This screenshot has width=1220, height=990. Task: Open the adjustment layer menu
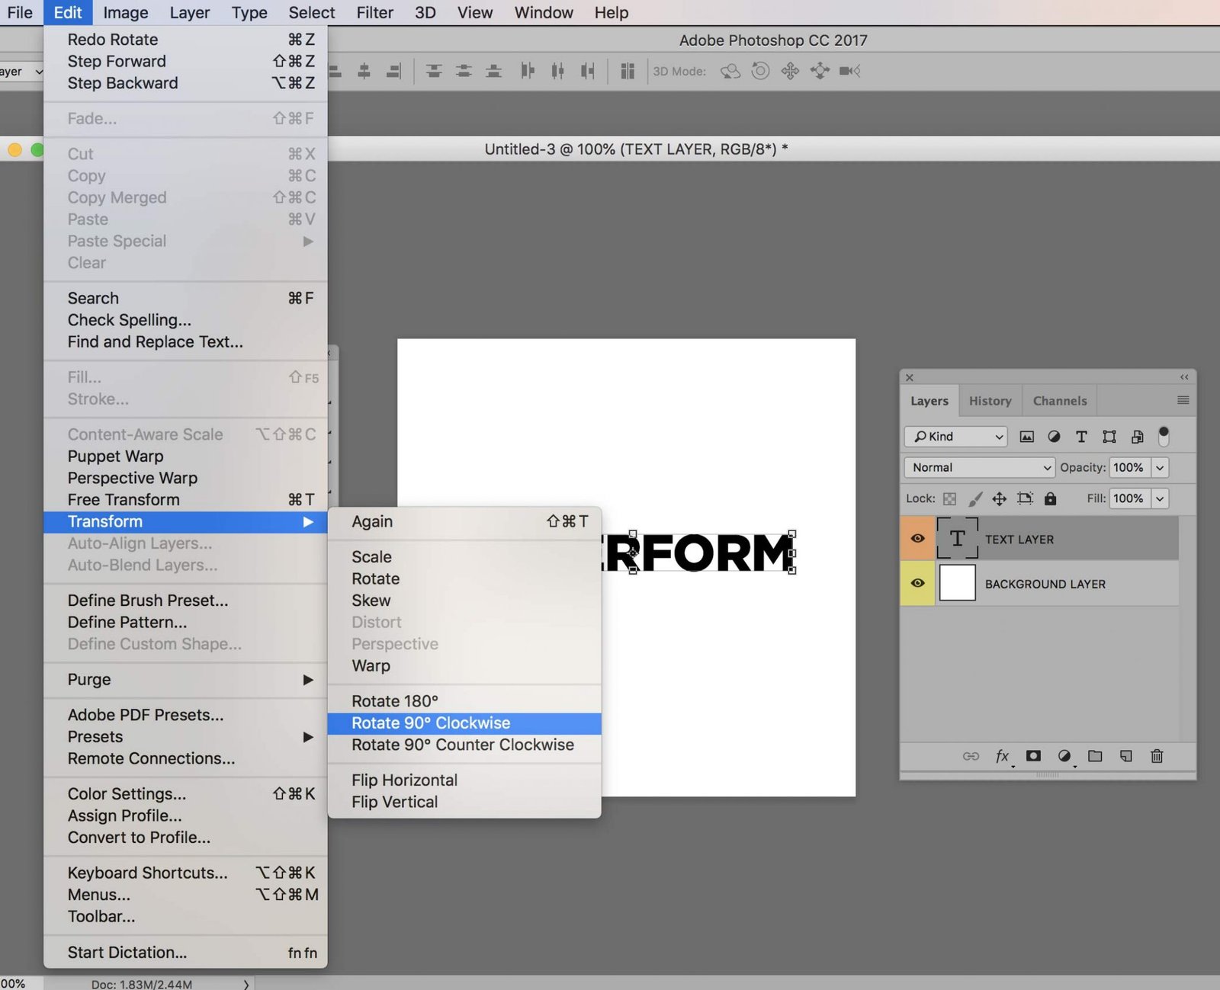[1064, 756]
